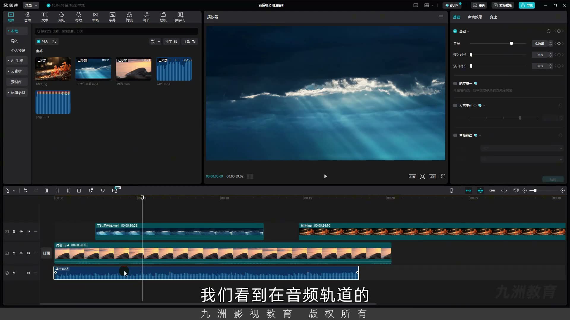The width and height of the screenshot is (570, 320).
Task: Open the 全部 filter dropdown
Action: (189, 41)
